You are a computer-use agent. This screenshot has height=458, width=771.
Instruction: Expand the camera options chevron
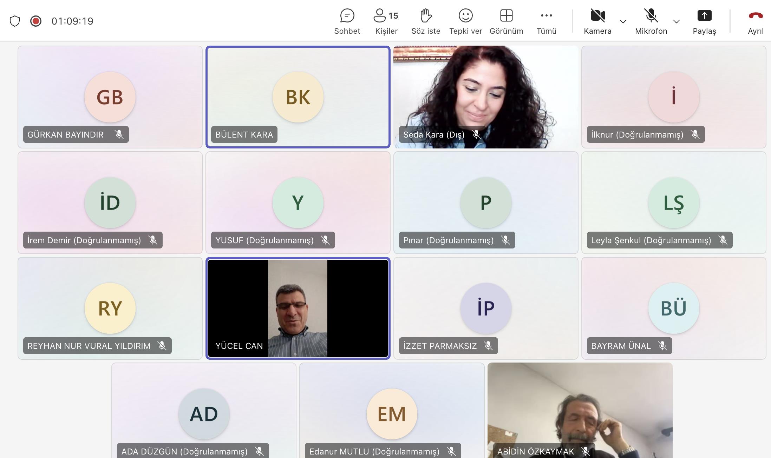pos(623,21)
